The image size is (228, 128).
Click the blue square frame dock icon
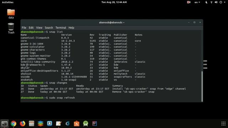50,123
